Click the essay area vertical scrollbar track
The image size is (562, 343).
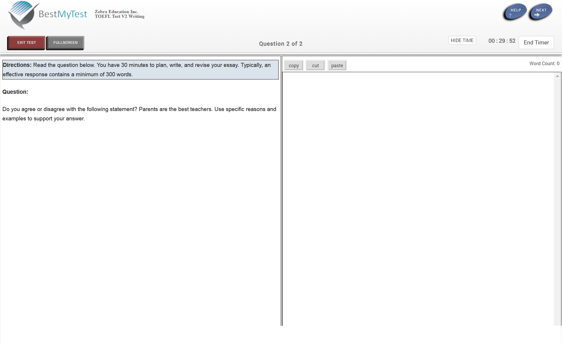click(x=557, y=202)
